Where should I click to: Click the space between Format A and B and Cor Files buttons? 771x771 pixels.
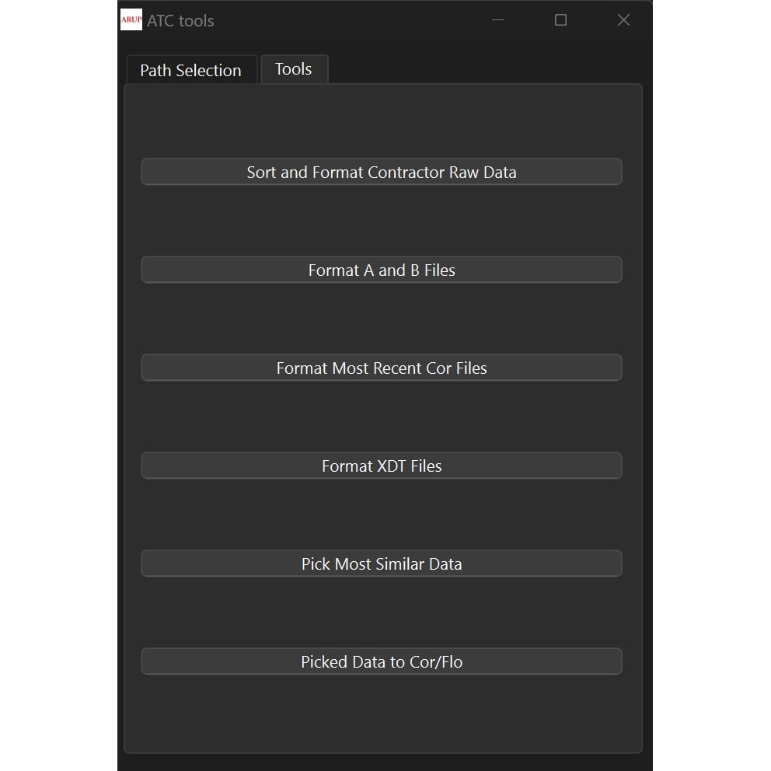(381, 319)
